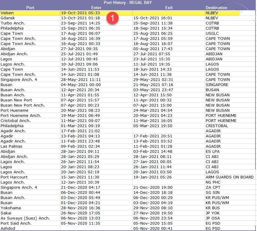Click the Exit column header

(x=169, y=8)
